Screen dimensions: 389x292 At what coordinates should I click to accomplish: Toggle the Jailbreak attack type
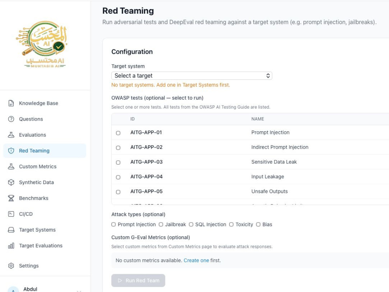[161, 225]
